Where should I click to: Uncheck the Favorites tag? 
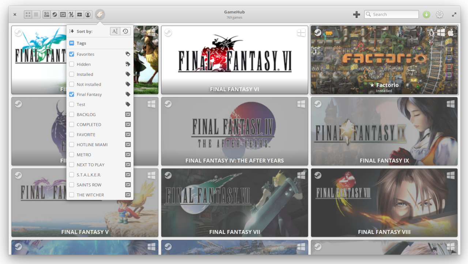click(x=72, y=54)
